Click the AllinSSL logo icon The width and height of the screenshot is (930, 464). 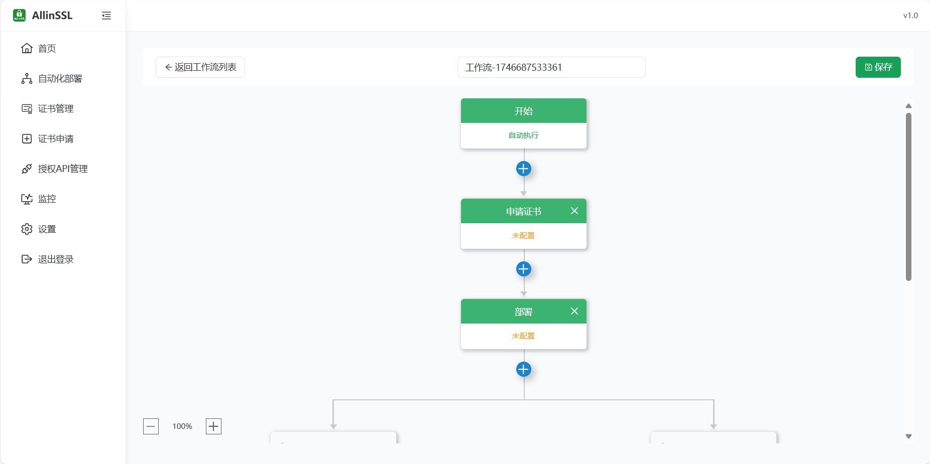tap(19, 16)
